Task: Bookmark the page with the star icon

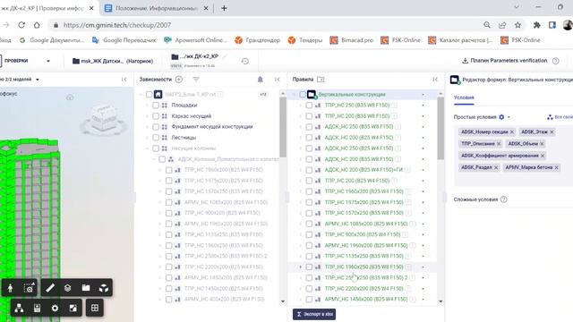Action: point(517,25)
